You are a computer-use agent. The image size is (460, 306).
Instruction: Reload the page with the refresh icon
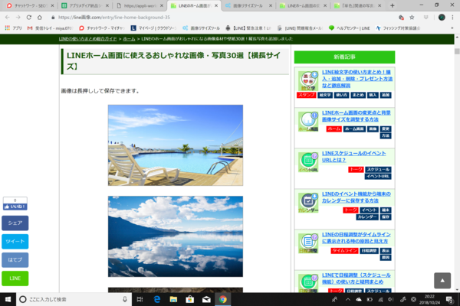pos(29,18)
